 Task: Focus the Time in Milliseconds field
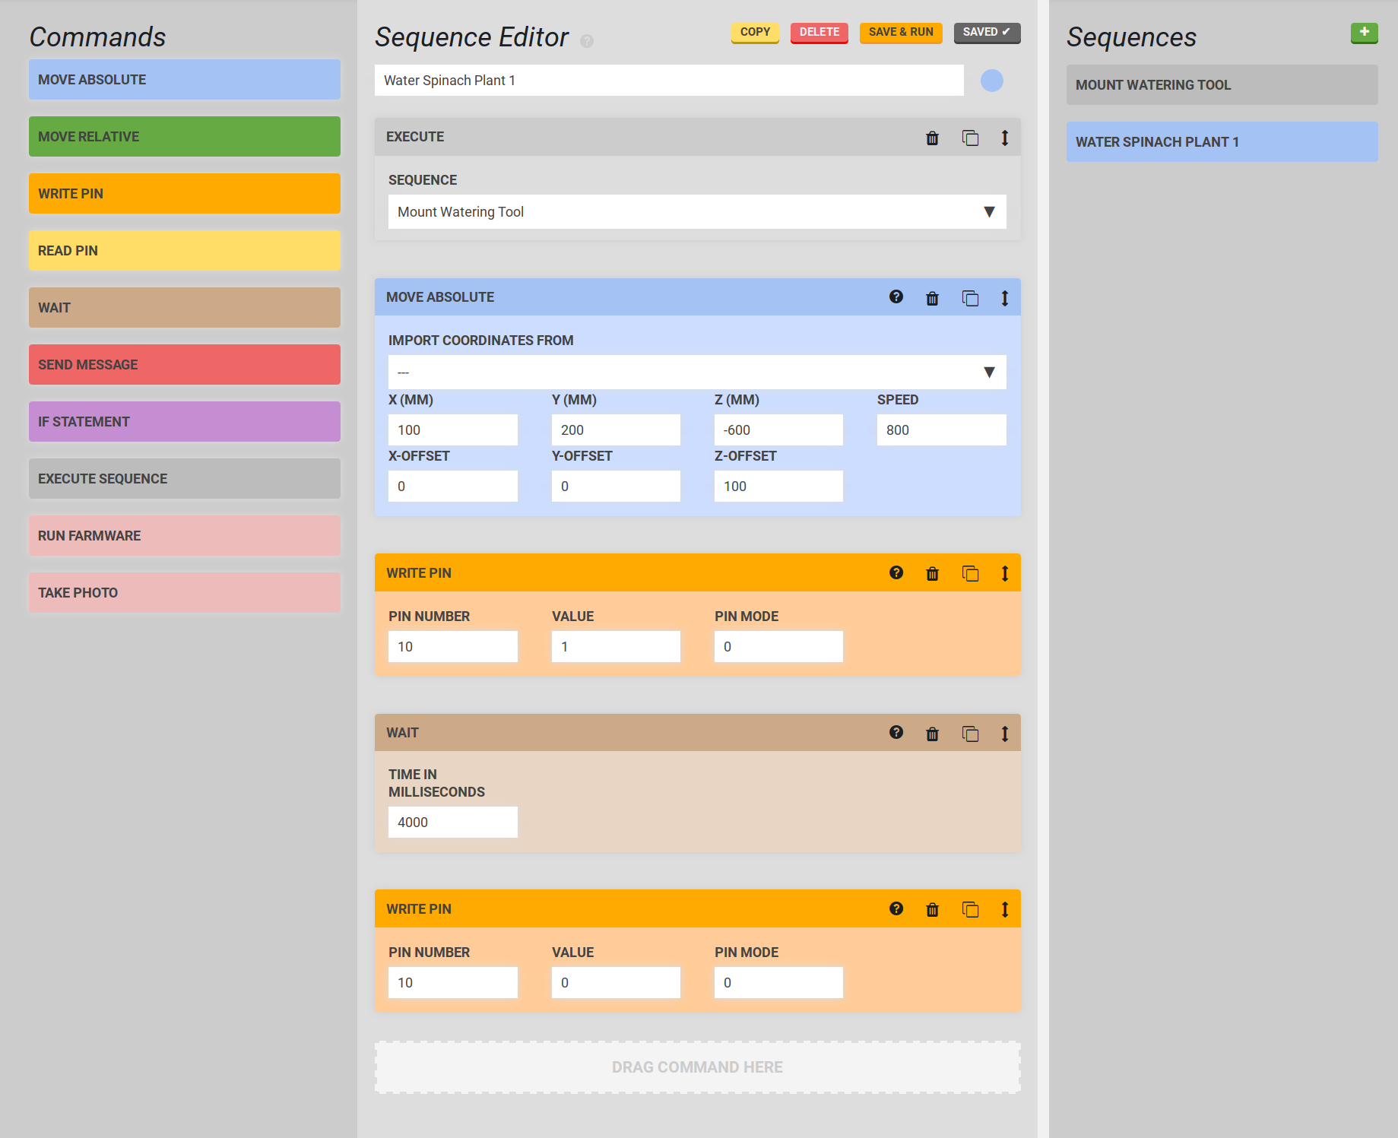[x=452, y=823]
